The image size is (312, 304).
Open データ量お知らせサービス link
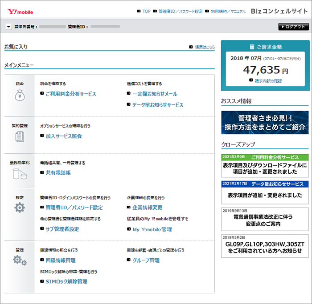(158, 105)
